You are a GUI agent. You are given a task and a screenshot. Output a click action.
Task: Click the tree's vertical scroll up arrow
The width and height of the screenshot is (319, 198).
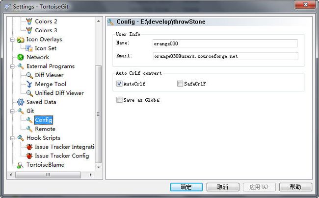[x=99, y=21]
